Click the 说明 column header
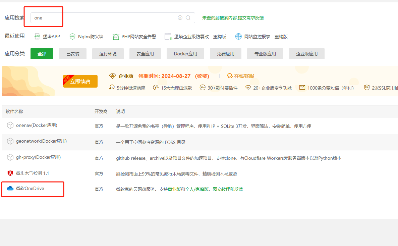Image resolution: width=398 pixels, height=246 pixels. point(120,111)
